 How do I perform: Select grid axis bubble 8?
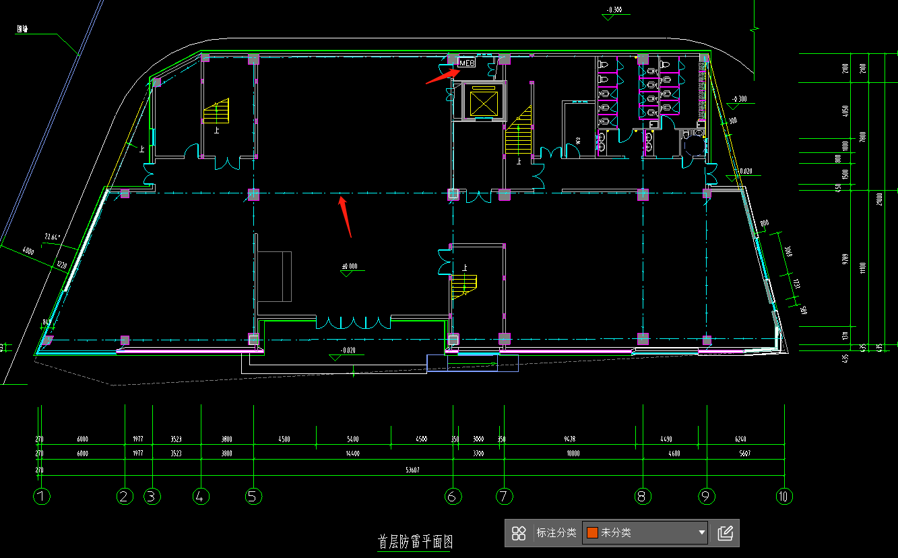pos(643,497)
